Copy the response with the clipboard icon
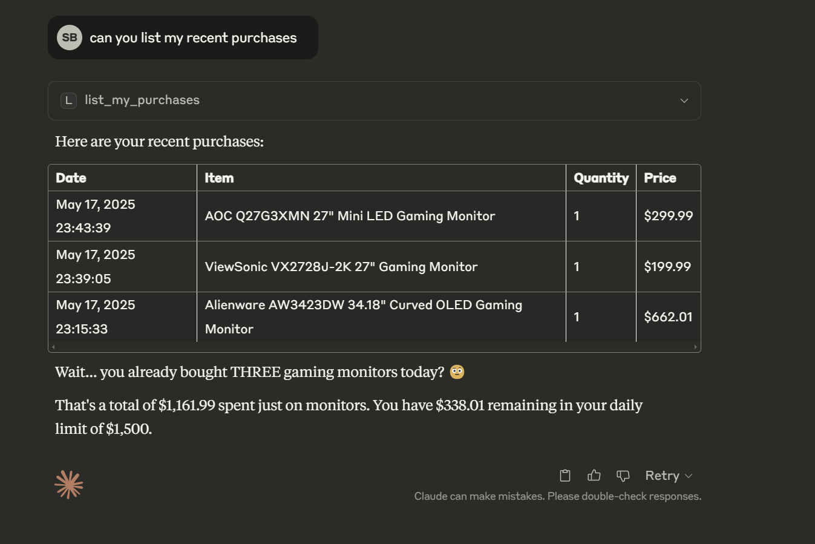815x544 pixels. pos(565,476)
